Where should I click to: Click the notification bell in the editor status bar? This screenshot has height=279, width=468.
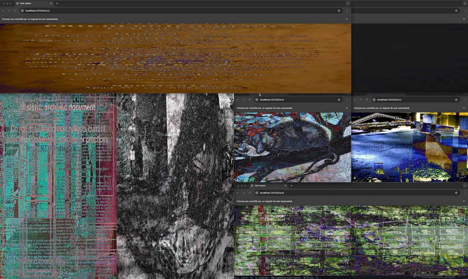point(317,278)
